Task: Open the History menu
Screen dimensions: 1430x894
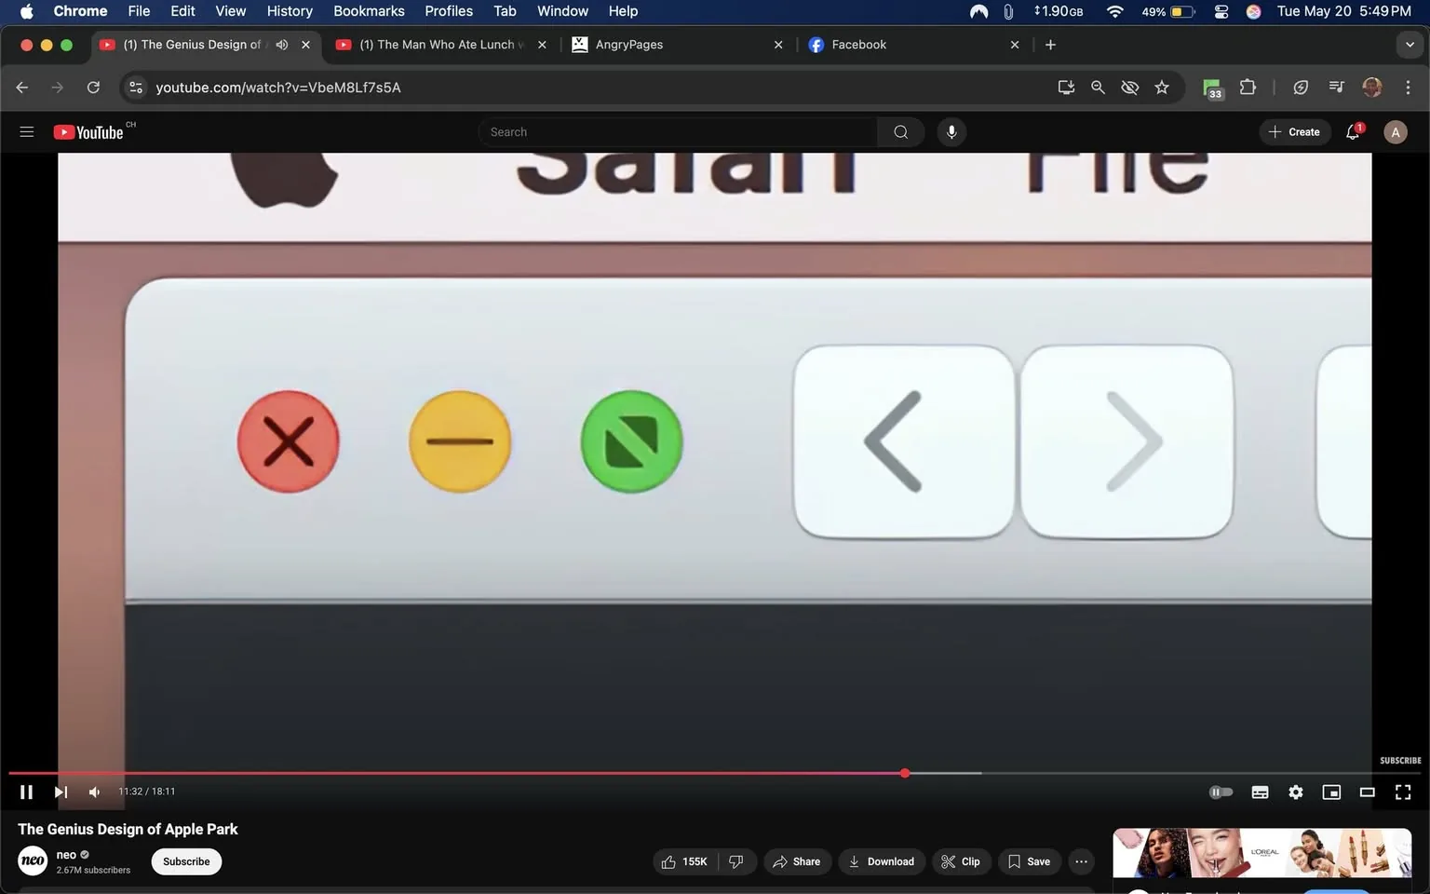Action: point(289,11)
